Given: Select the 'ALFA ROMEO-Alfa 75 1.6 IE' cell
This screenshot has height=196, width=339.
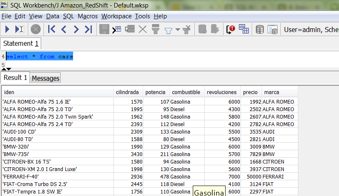Looking at the screenshot, I should (x=58, y=102).
